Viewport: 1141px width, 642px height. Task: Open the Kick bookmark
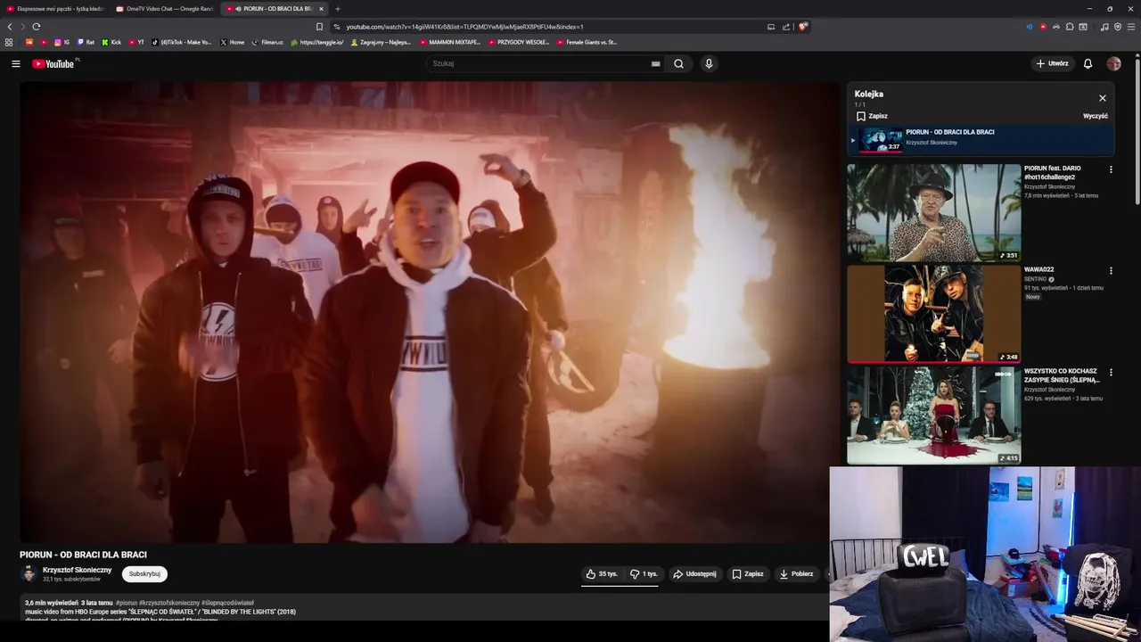click(111, 42)
